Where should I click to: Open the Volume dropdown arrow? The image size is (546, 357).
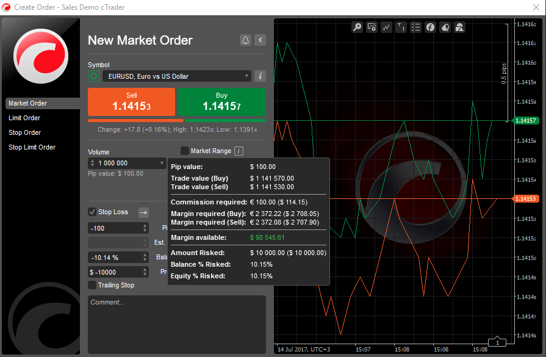(162, 163)
